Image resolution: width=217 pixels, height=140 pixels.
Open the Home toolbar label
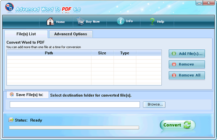[x=60, y=22]
